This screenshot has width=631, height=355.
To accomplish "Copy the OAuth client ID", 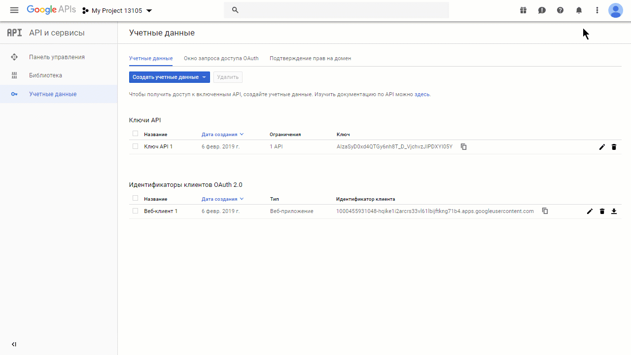I will tap(545, 211).
